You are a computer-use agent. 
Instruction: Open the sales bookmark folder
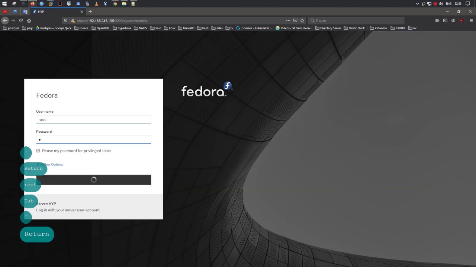point(217,28)
